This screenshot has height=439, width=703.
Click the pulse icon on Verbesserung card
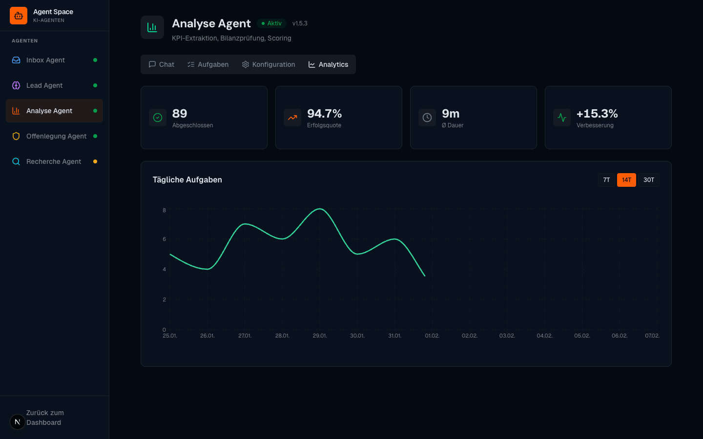point(562,118)
